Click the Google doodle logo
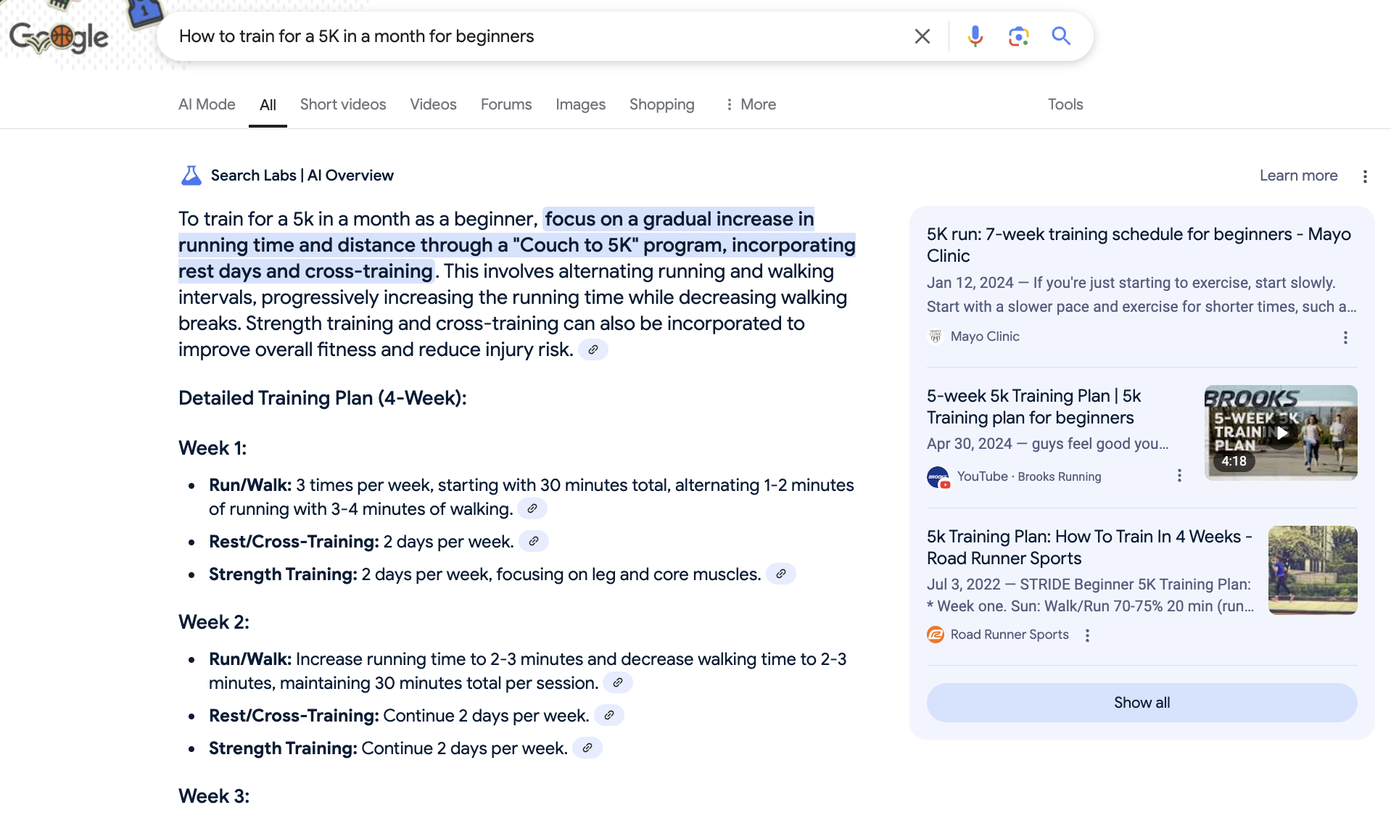Viewport: 1391px width, 818px height. pos(59,36)
